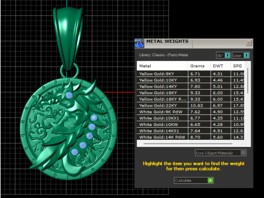The width and height of the screenshot is (264, 198).
Task: Close the Metal Weights panel
Action: [249, 43]
